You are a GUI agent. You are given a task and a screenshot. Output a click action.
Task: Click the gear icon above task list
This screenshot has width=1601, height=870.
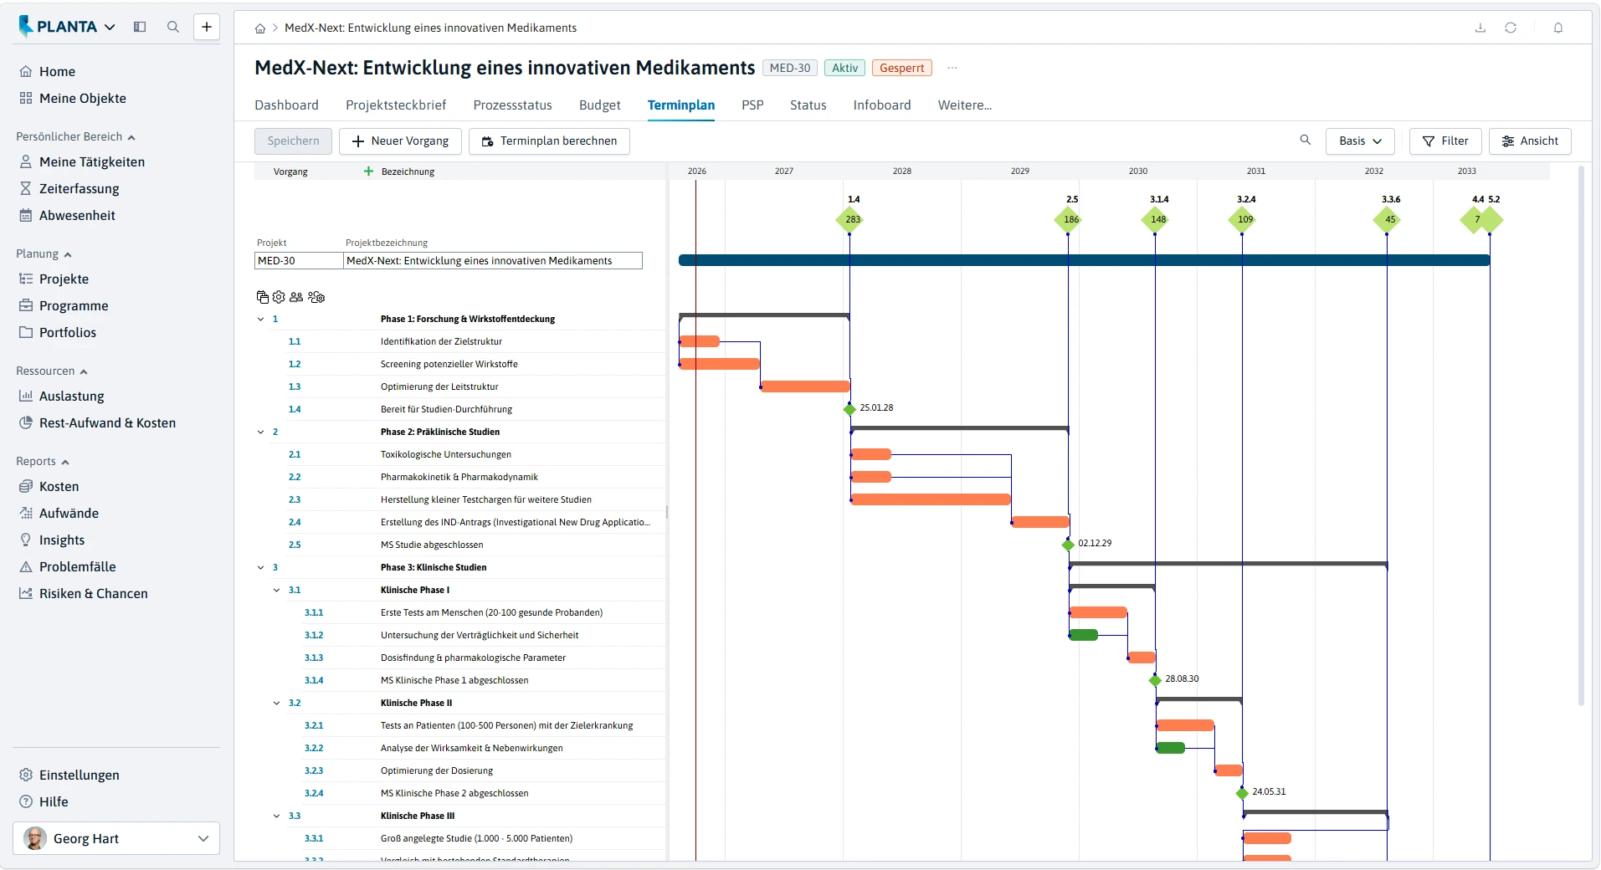pos(279,297)
